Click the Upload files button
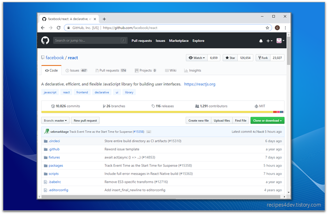The width and height of the screenshot is (328, 215). (222, 121)
